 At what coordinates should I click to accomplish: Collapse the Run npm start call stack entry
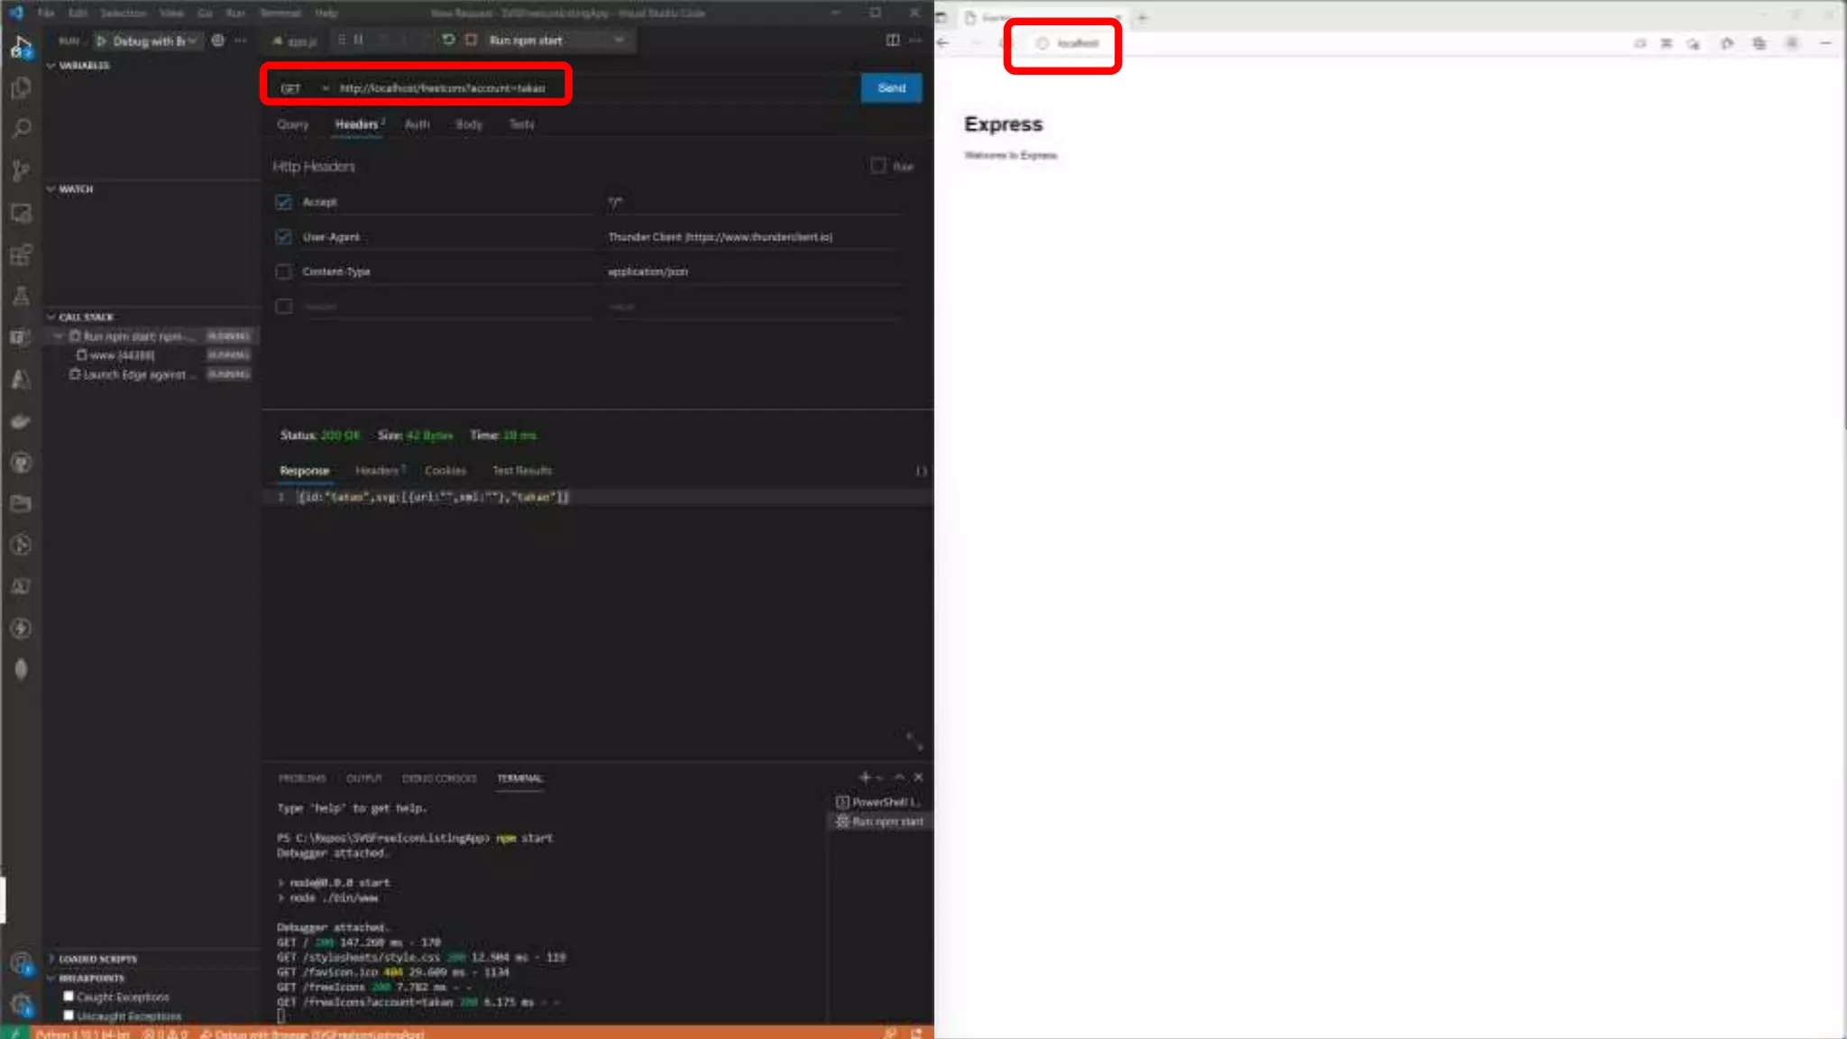tap(59, 336)
